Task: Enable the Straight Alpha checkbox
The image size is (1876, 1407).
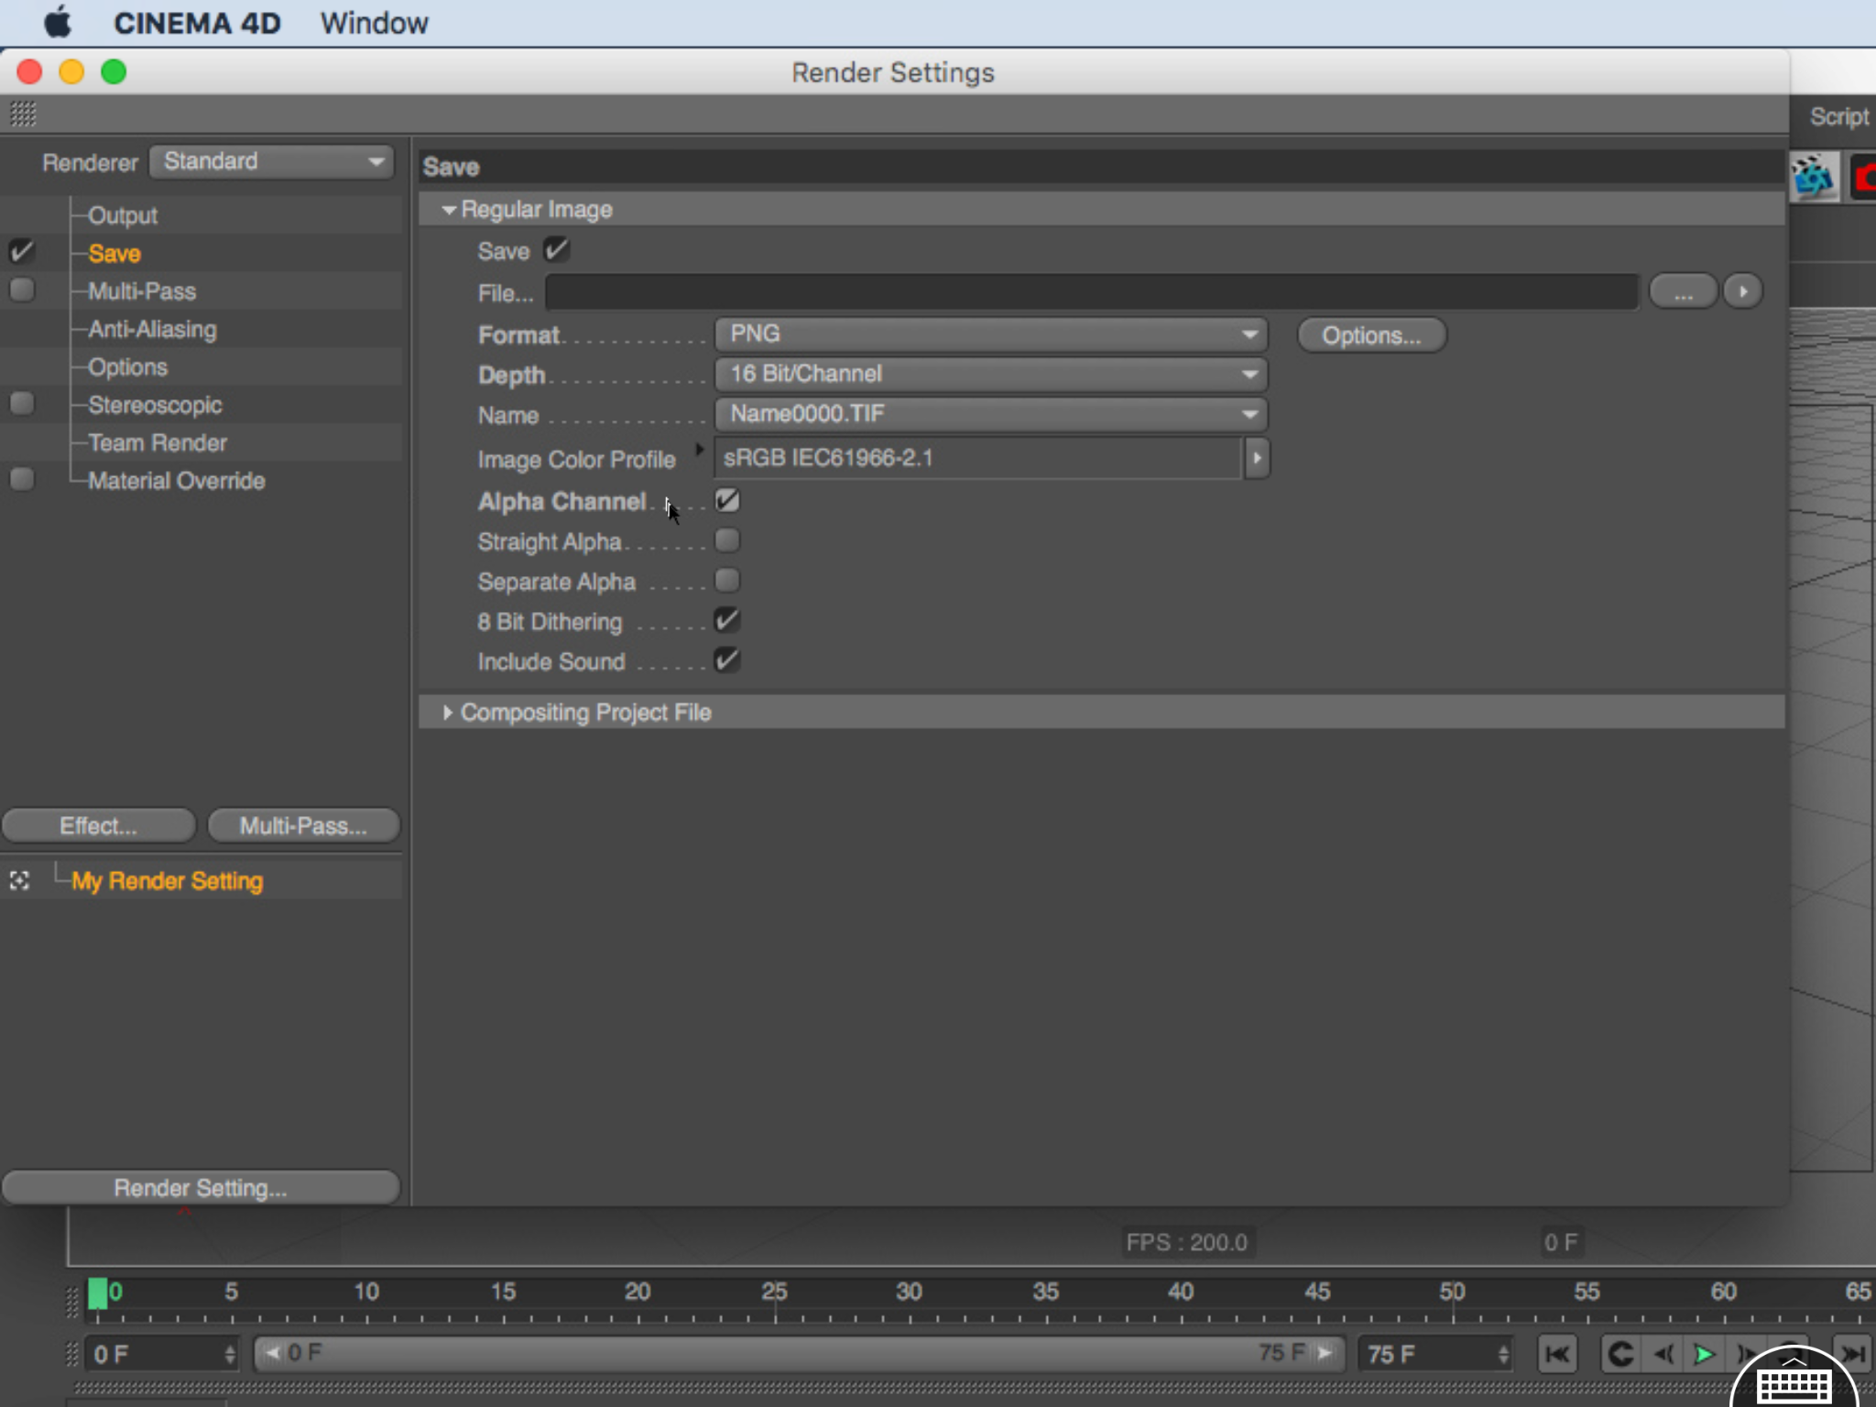Action: [x=727, y=541]
